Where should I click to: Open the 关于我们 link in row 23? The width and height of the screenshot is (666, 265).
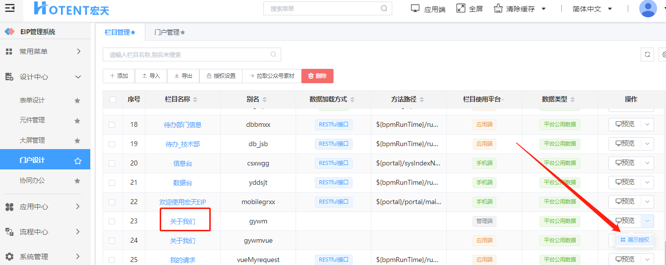(x=182, y=221)
